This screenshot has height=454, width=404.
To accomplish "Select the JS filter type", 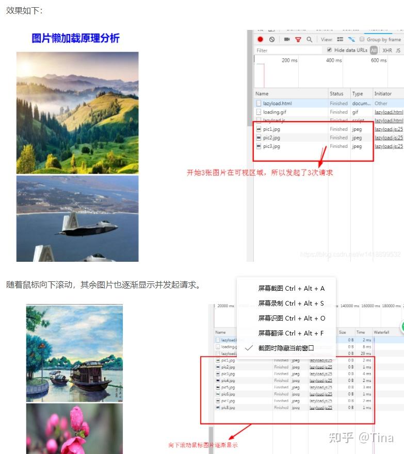I will coord(398,51).
